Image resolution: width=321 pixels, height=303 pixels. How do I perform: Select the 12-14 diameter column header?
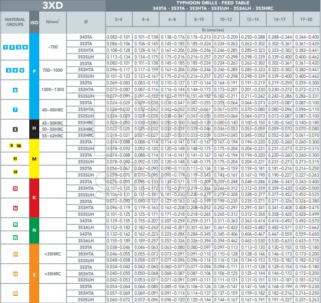click(253, 19)
